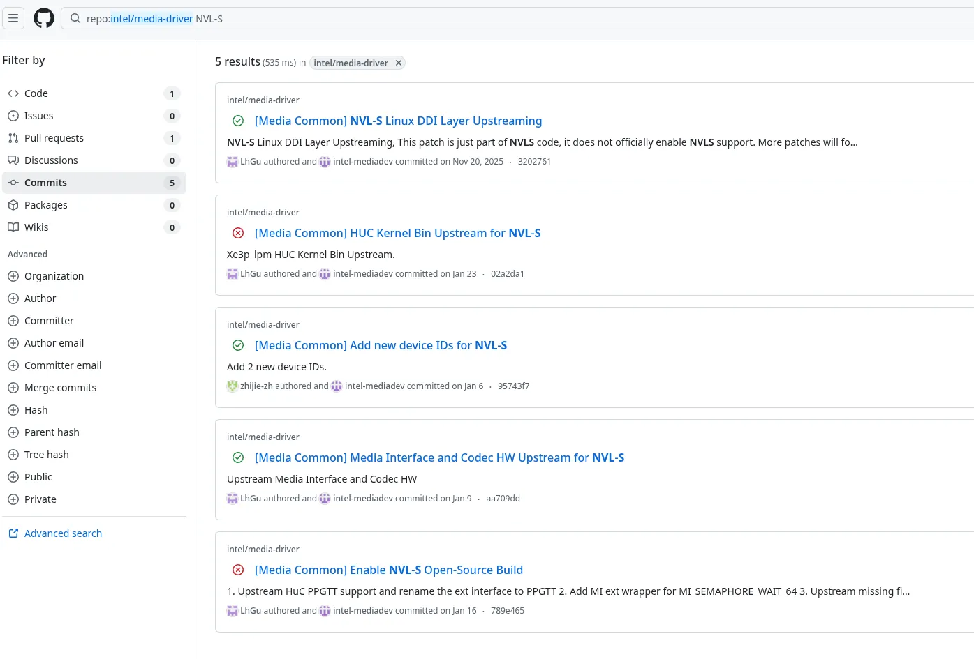Viewport: 974px width, 659px height.
Task: Remove the intel/media-driver filter chip
Action: (x=399, y=63)
